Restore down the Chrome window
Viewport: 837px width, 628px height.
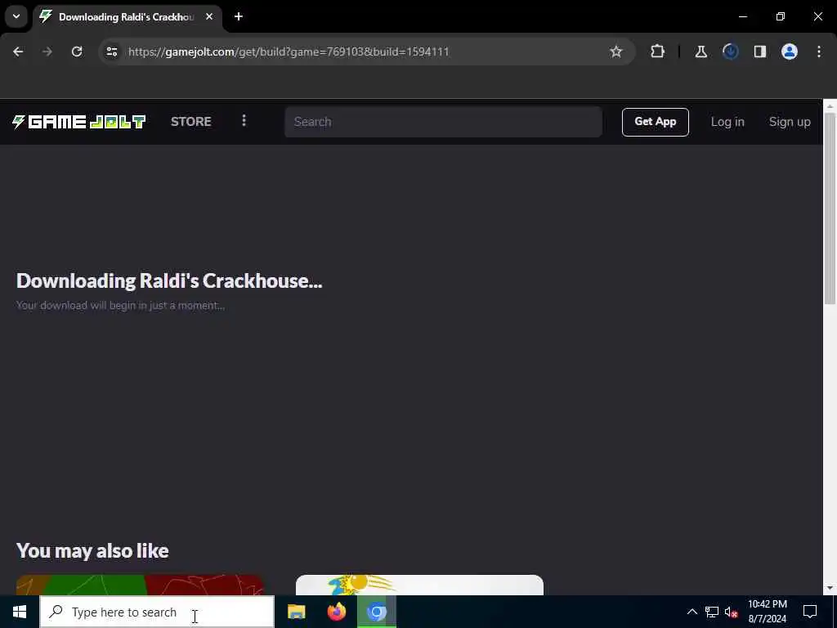(780, 16)
